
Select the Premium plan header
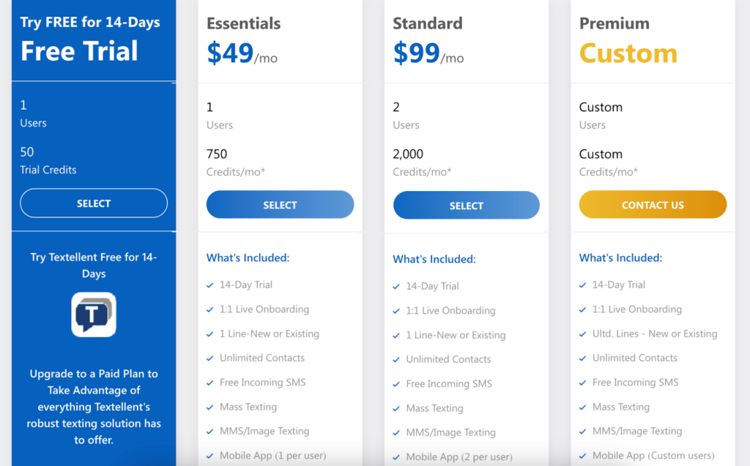tap(614, 23)
